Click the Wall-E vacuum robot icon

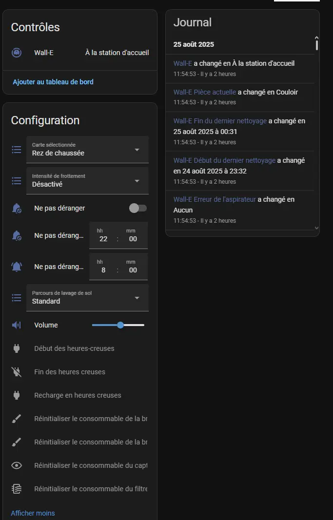pyautogui.click(x=17, y=53)
